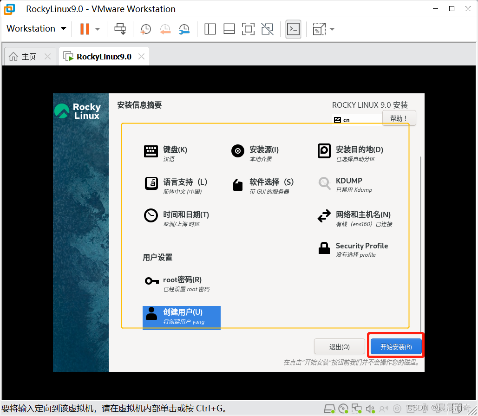Click the 没有选择 profile text
This screenshot has width=478, height=416.
coord(356,255)
